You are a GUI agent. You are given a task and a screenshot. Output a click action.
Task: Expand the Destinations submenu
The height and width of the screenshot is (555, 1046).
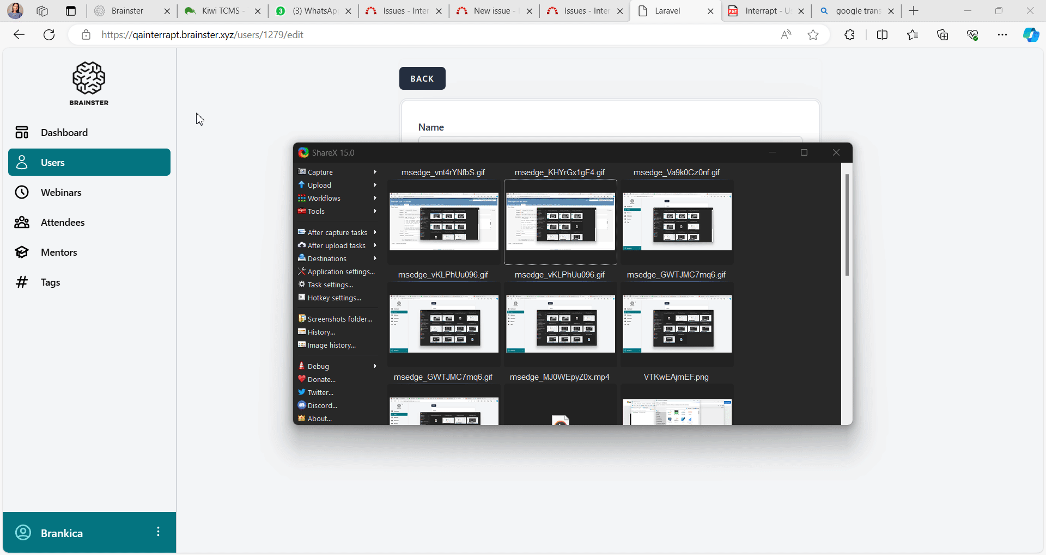pos(327,258)
